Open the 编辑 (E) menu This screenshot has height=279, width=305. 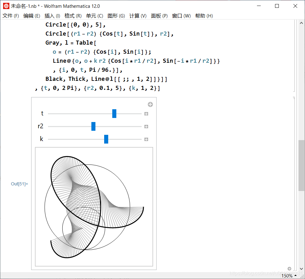point(32,16)
